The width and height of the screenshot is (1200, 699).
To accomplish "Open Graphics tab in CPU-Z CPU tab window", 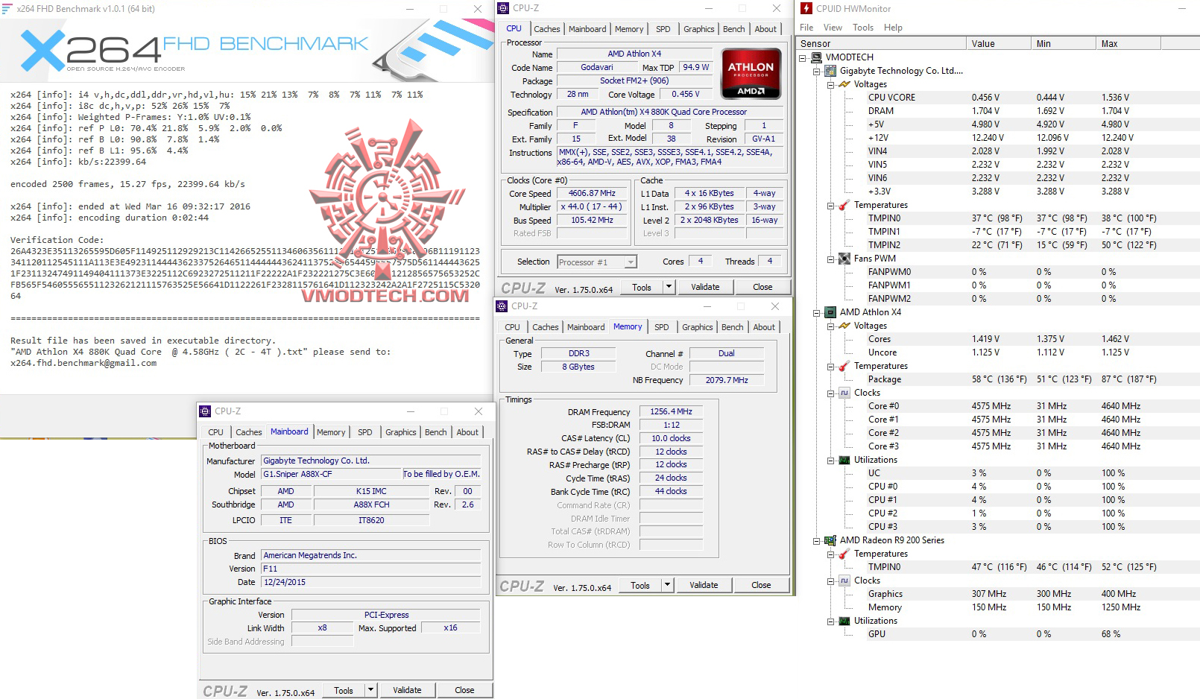I will point(698,29).
